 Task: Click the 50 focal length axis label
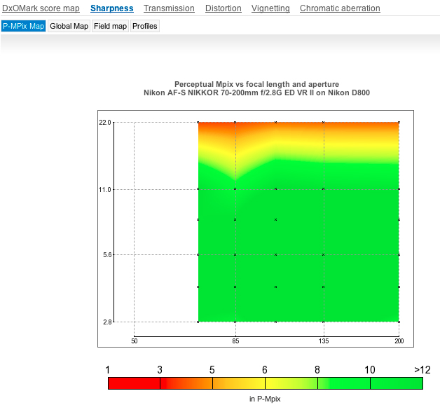click(x=135, y=341)
